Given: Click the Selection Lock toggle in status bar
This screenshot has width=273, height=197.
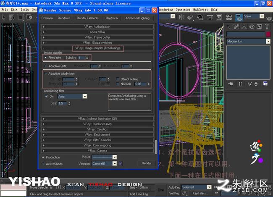Looking at the screenshot, I should tap(51, 188).
